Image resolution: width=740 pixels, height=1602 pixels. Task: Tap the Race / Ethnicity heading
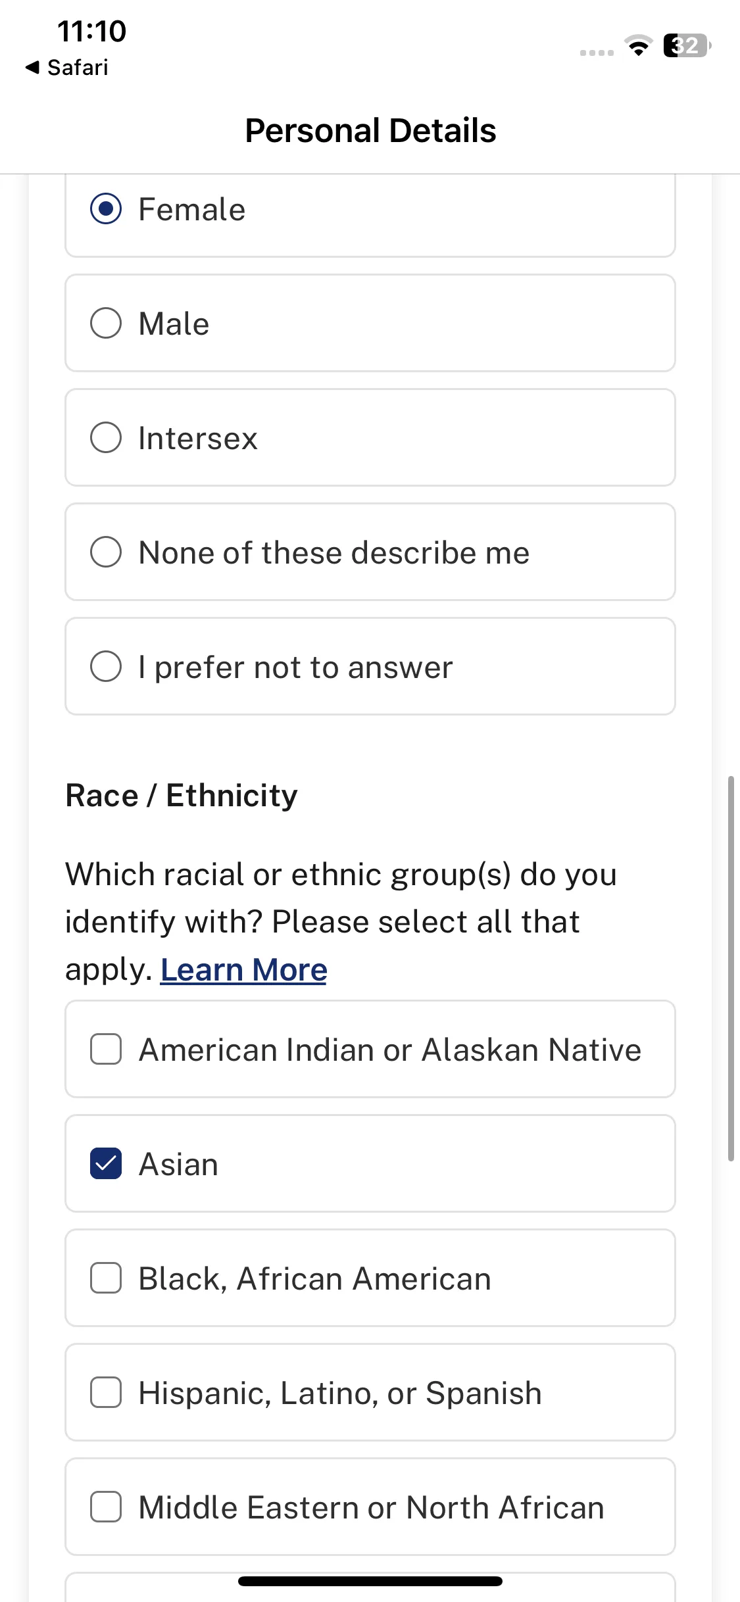(182, 796)
